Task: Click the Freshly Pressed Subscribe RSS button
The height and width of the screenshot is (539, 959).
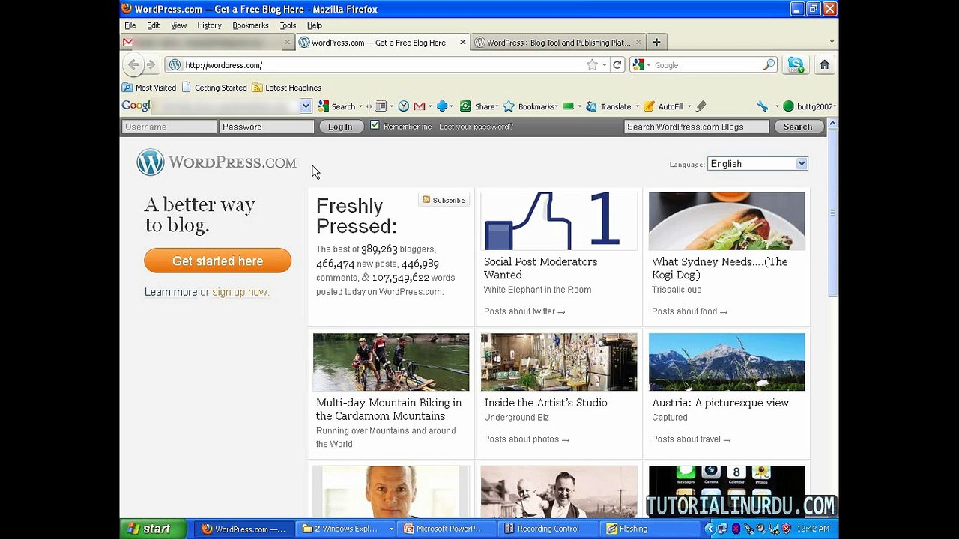Action: (444, 200)
